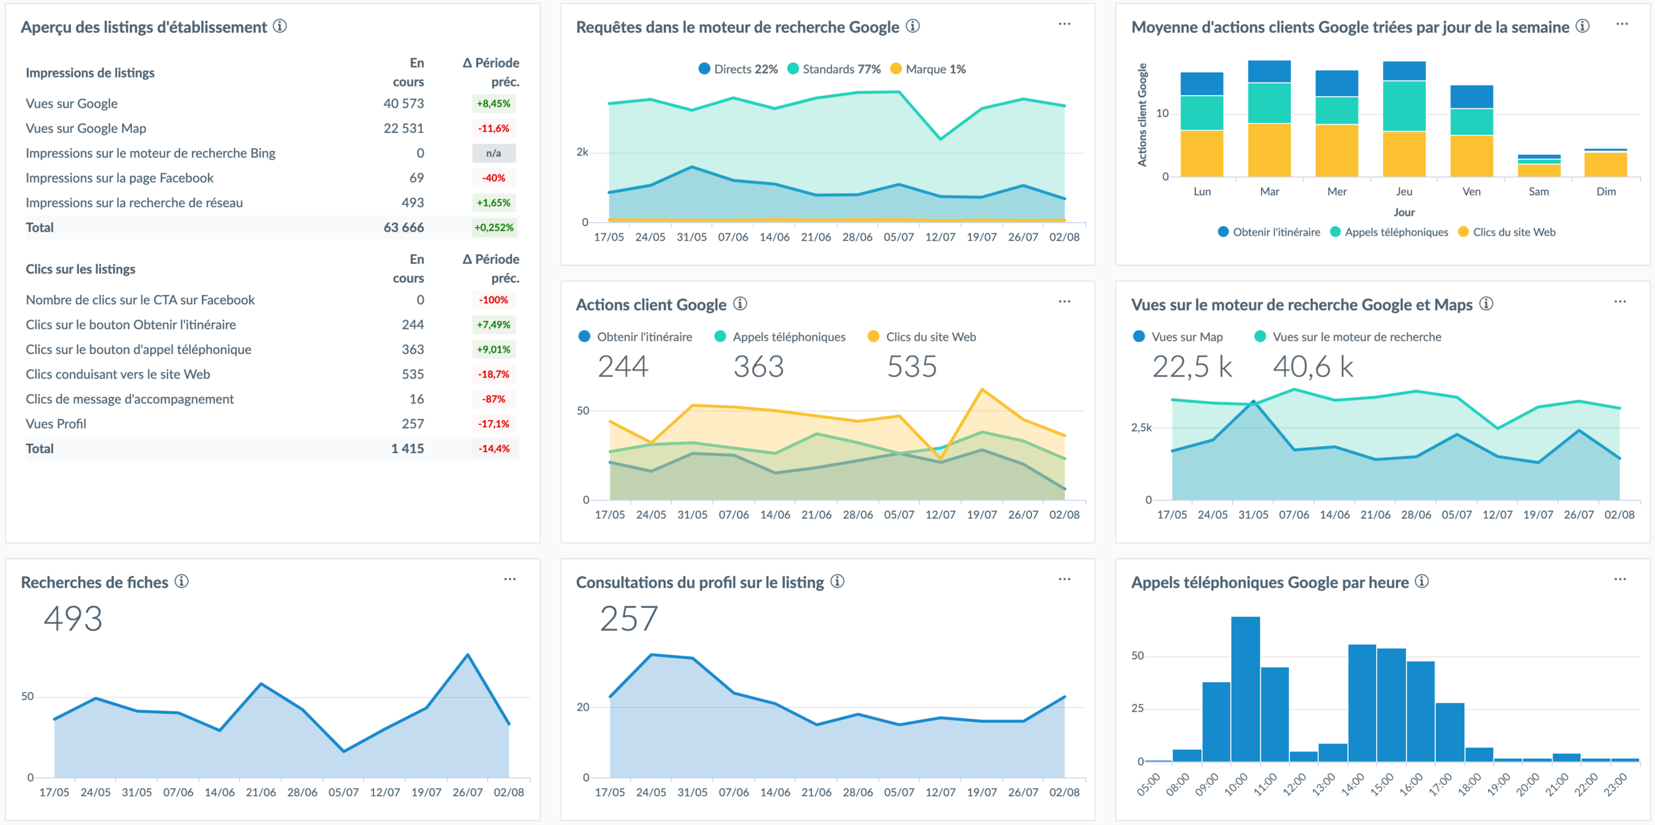
Task: Click info icon beside Aperçu des listings d'établissement
Action: [x=280, y=26]
